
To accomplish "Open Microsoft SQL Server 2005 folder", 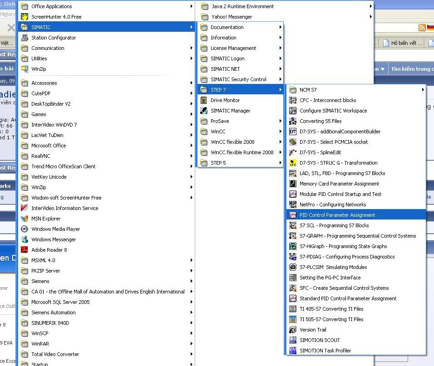I will [107, 302].
